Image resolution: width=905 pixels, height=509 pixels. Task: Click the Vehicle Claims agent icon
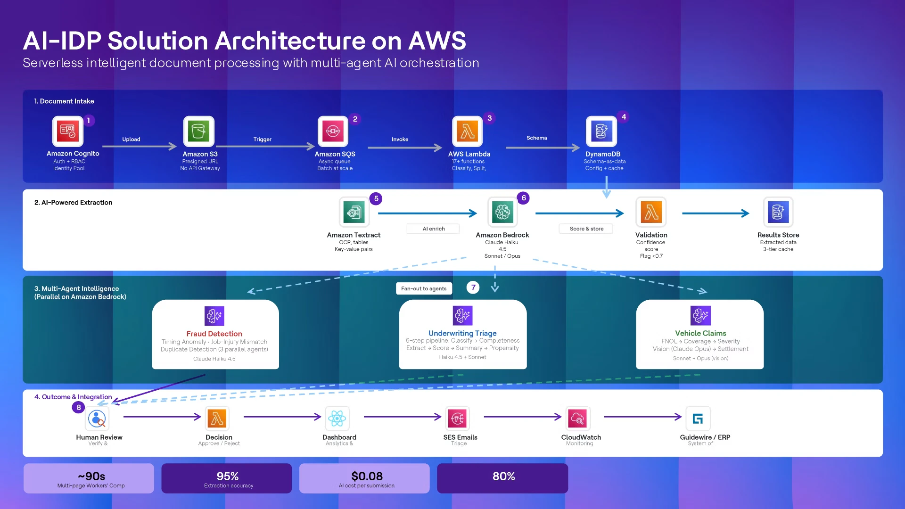[x=700, y=315]
